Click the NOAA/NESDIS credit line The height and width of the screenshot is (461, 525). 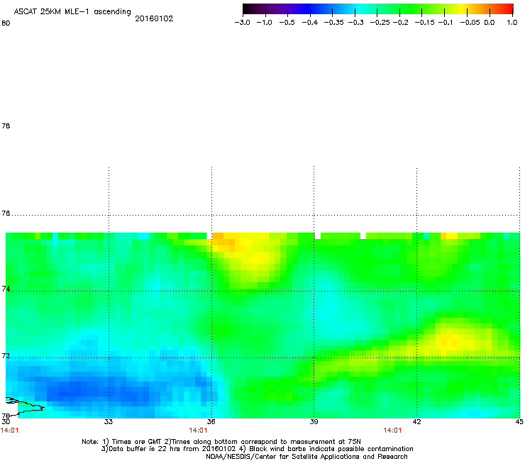[x=306, y=457]
